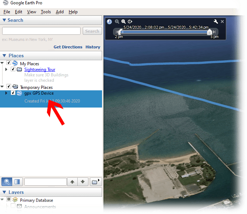
Task: Enable the Announcements layer checkbox
Action: pyautogui.click(x=13, y=206)
